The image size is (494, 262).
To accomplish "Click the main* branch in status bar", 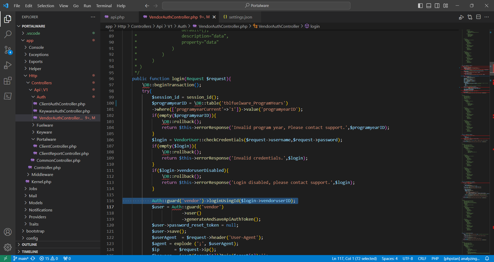I will click(x=21, y=259).
